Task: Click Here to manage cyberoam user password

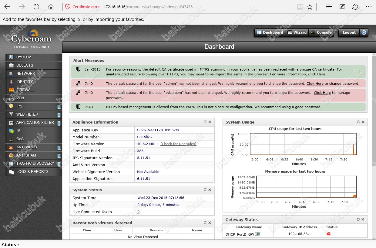Action: pos(322,93)
